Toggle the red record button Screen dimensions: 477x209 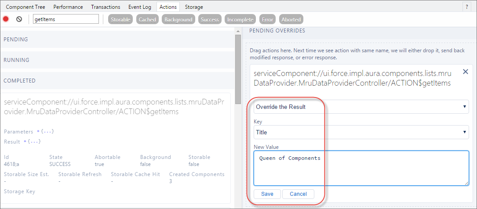pyautogui.click(x=6, y=19)
